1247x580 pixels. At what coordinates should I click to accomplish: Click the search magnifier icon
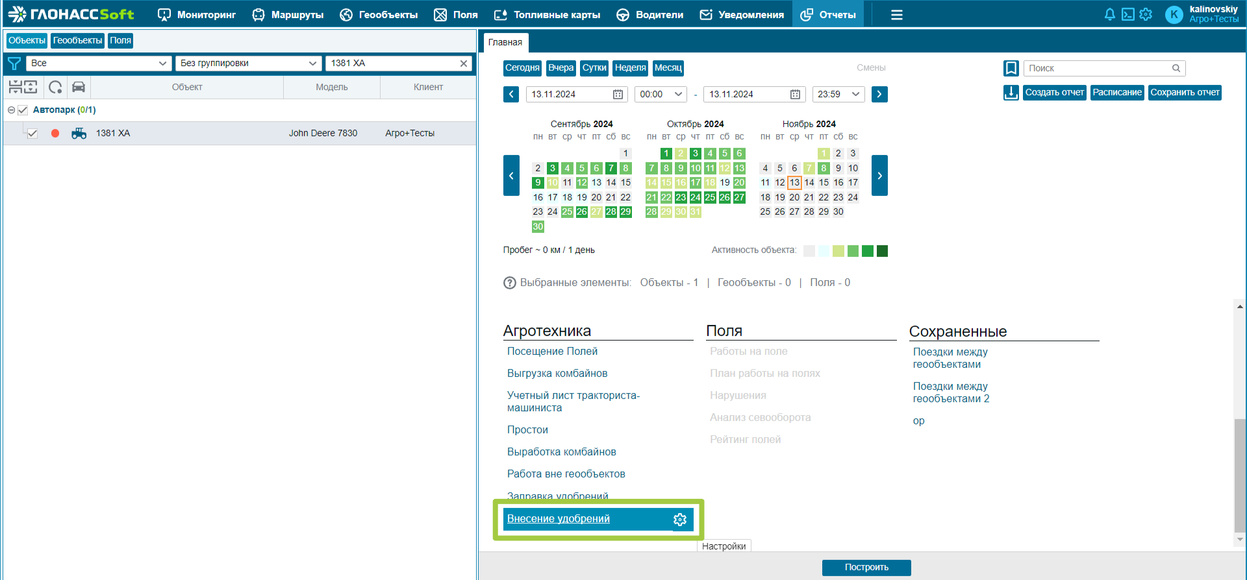[1176, 68]
